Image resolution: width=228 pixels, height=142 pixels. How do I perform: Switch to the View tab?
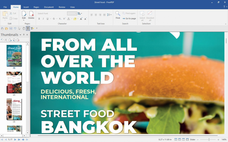(72, 7)
